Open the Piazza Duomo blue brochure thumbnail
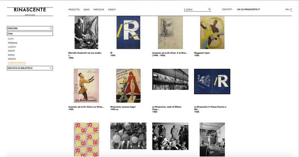 212,81
